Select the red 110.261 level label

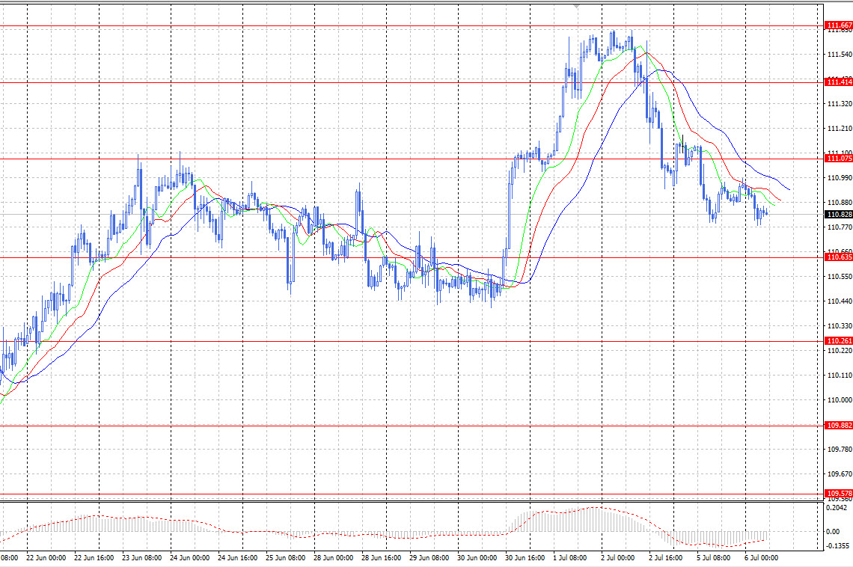839,341
